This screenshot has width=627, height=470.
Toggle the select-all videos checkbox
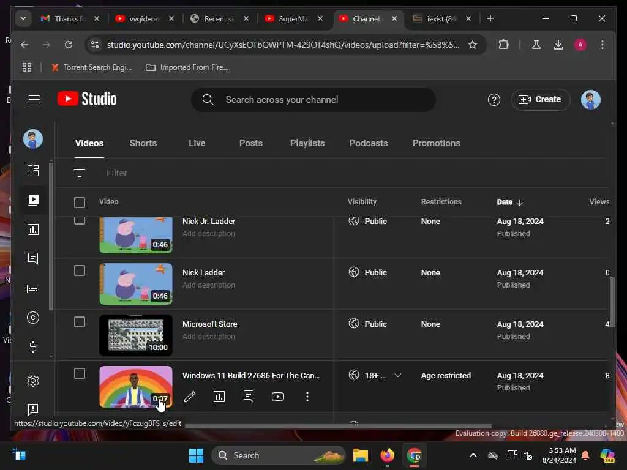80,202
